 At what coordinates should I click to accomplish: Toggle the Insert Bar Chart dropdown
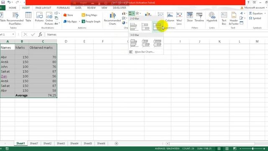pos(131,13)
